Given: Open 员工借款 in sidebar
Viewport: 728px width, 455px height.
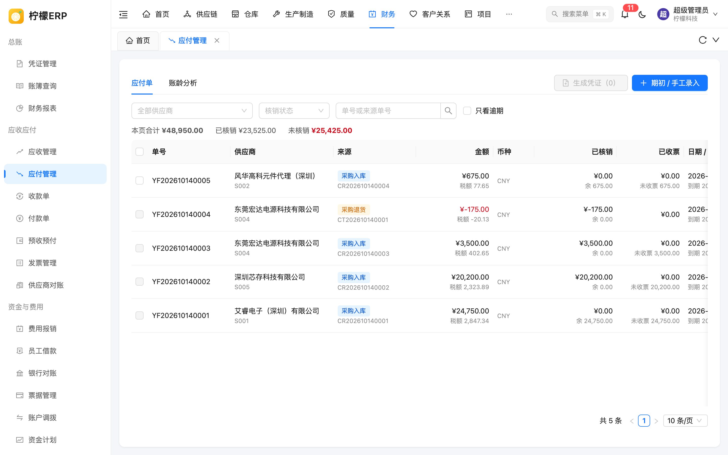Looking at the screenshot, I should 55,351.
